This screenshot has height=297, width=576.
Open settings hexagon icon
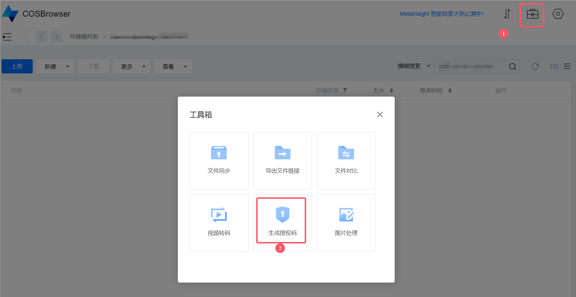click(558, 14)
